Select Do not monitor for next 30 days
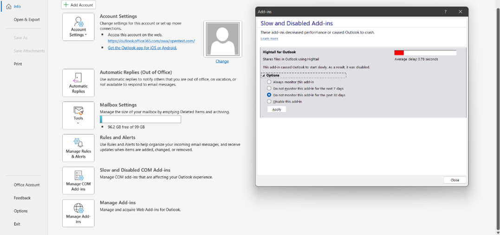Image resolution: width=500 pixels, height=235 pixels. 269,95
